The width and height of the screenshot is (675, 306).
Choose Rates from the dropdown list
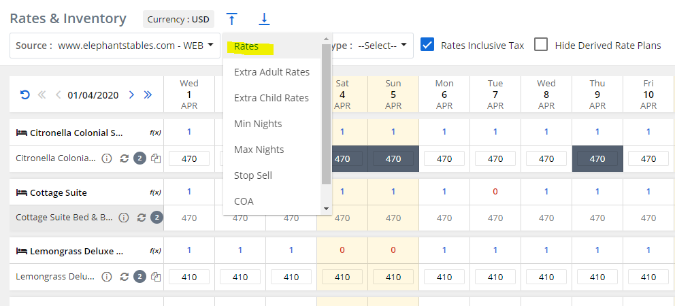click(x=246, y=46)
